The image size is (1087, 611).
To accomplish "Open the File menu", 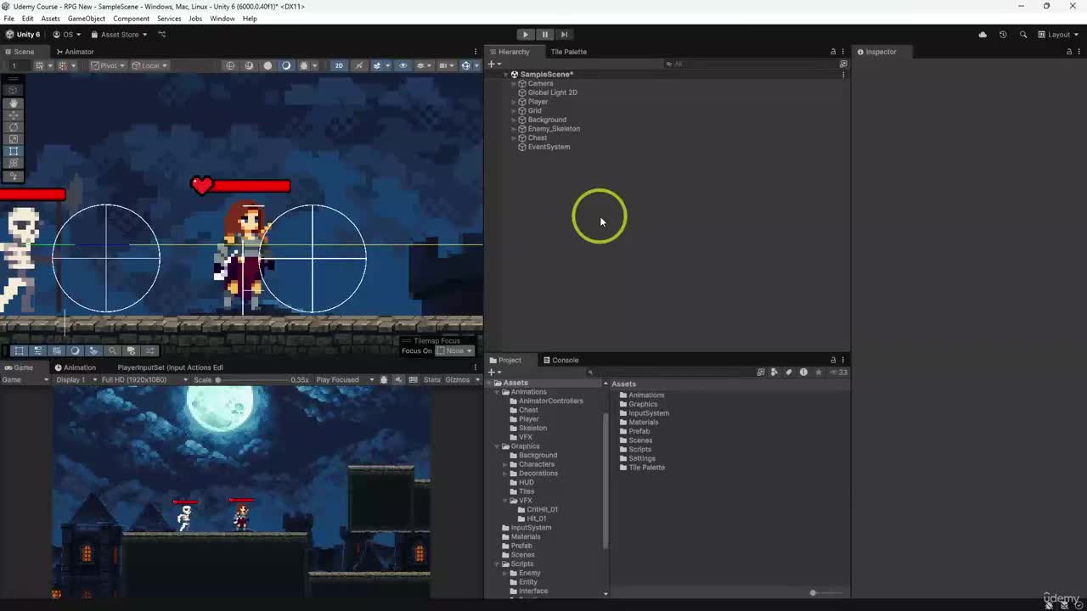I will pos(8,19).
